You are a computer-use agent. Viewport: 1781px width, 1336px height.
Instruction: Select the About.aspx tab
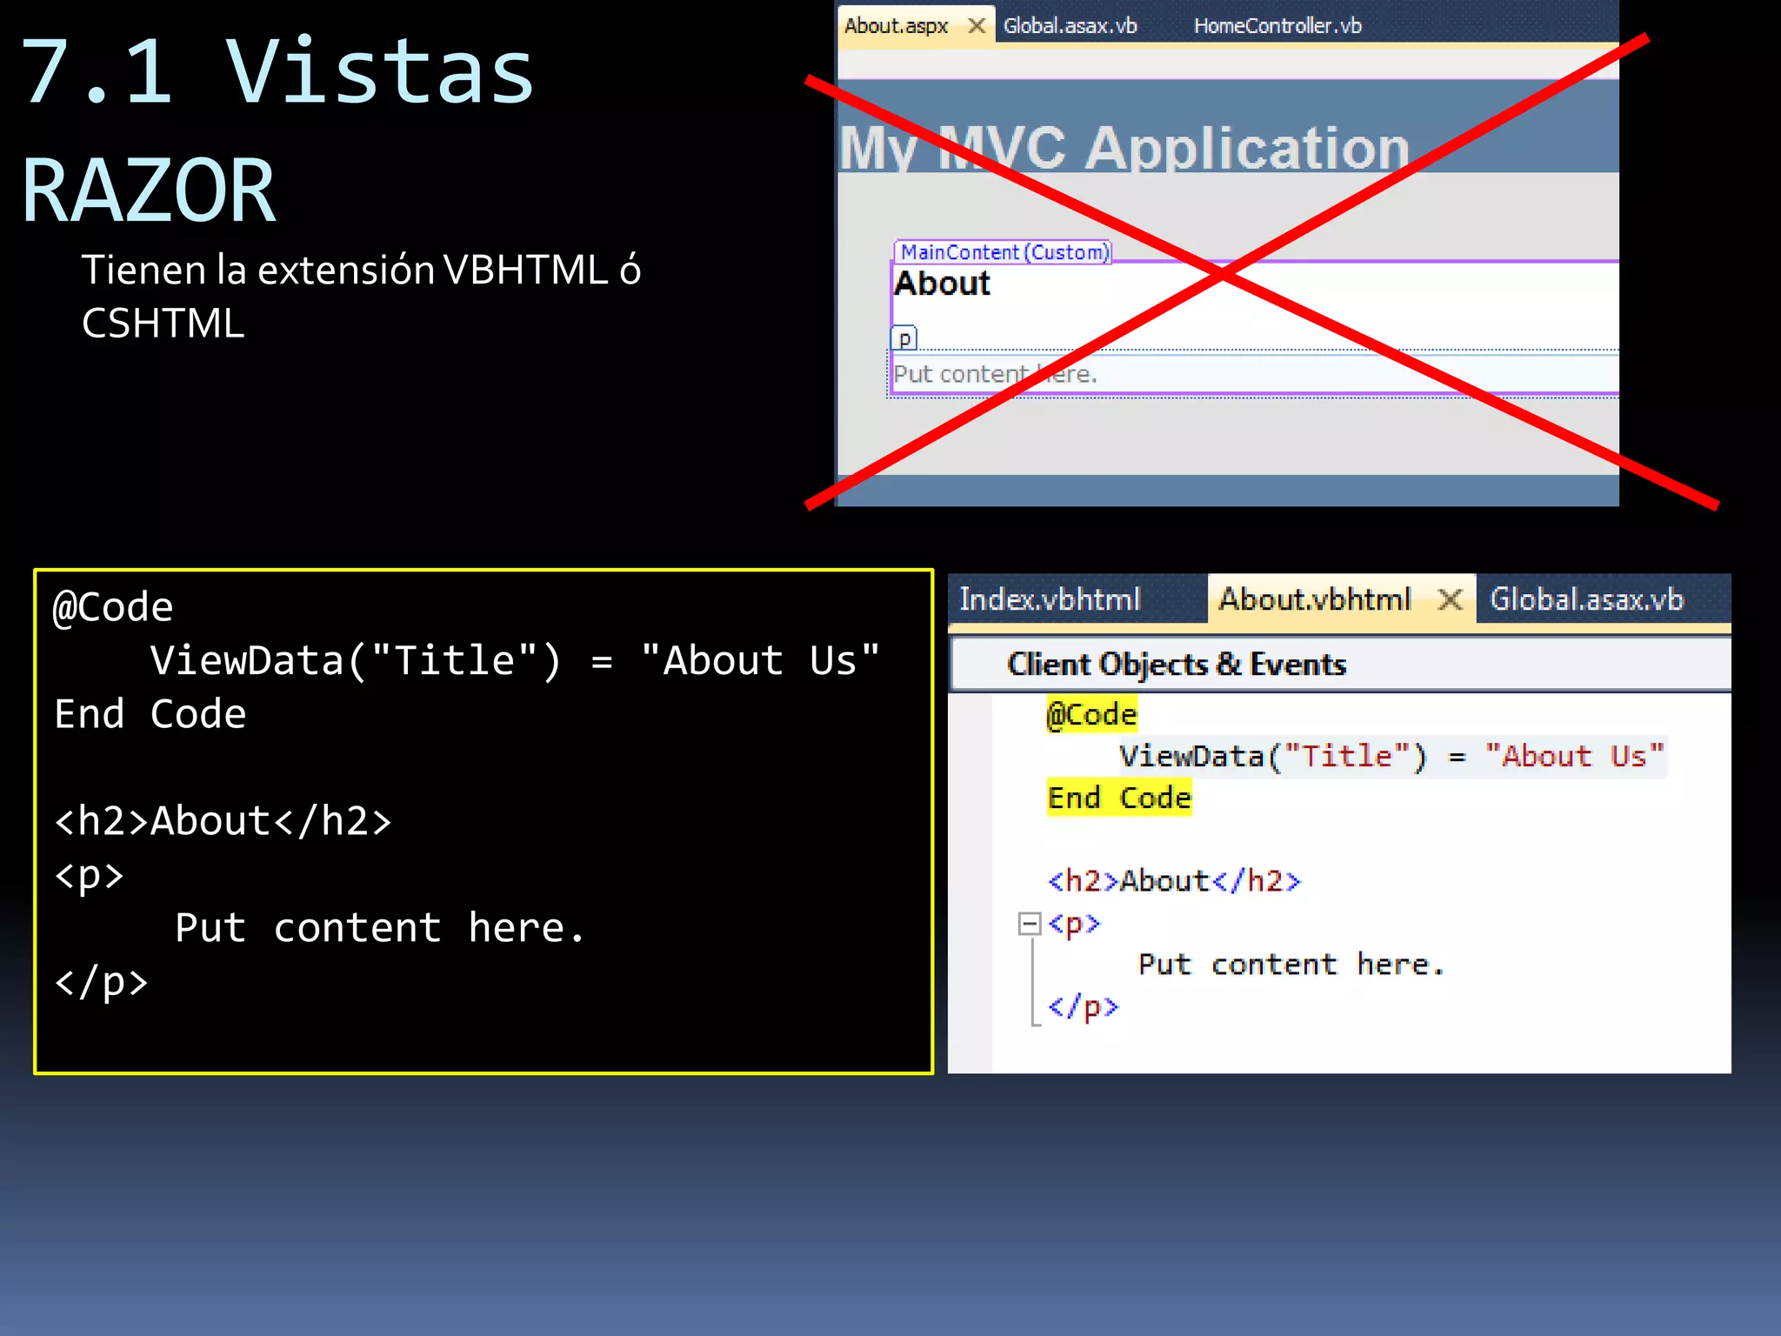coord(896,26)
